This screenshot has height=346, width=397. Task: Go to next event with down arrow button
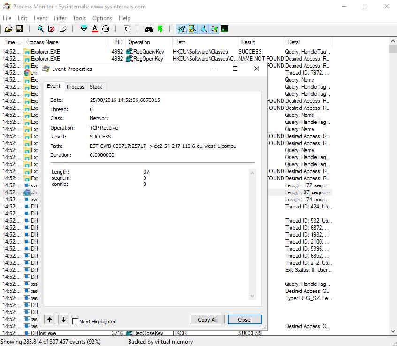[x=63, y=320]
